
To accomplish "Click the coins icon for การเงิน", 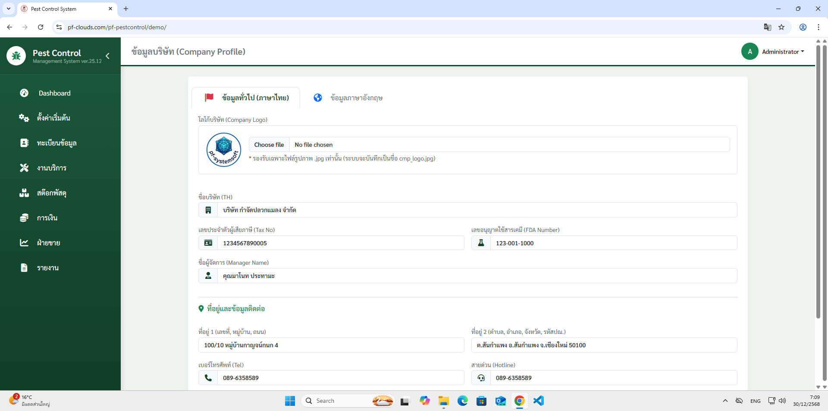I will [x=24, y=218].
